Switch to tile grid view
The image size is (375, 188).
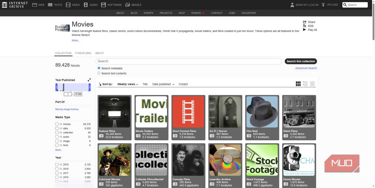pyautogui.click(x=298, y=84)
